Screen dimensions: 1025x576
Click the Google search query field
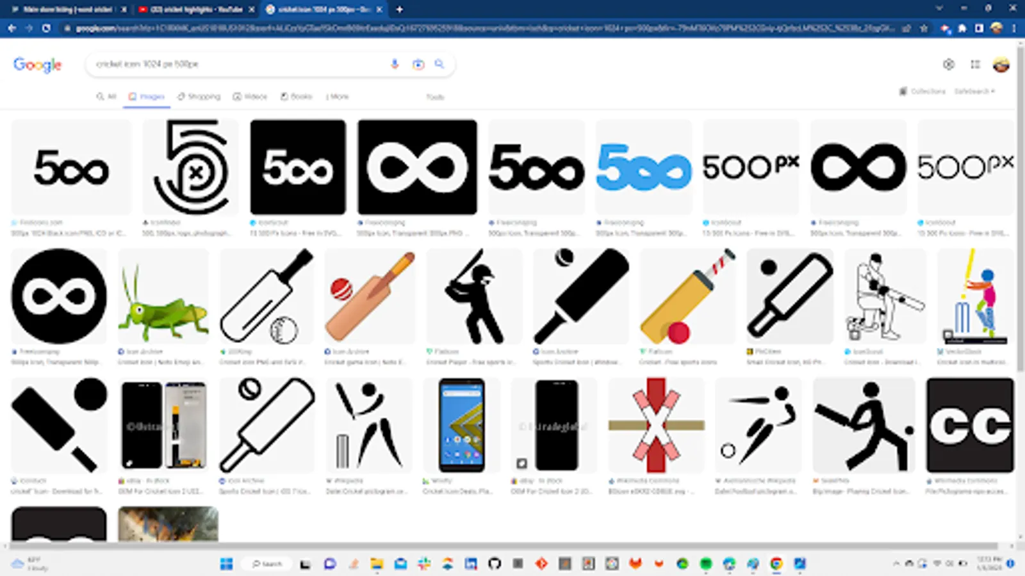pyautogui.click(x=237, y=64)
